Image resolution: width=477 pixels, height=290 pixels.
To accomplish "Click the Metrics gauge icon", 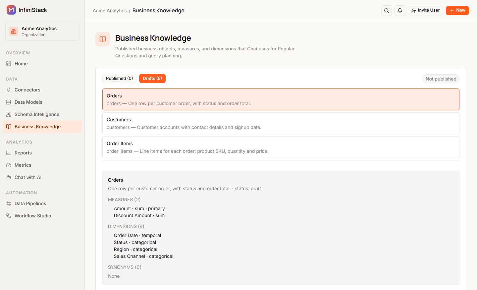I will [9, 165].
